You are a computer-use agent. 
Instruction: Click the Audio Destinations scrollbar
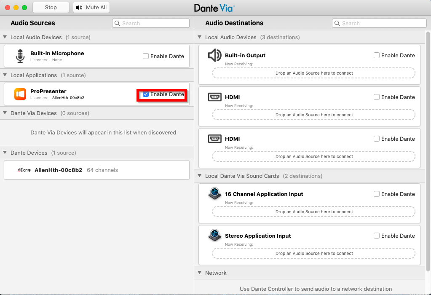428,151
